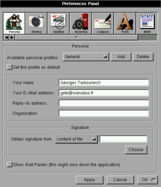Enable Set this profile as default
Image resolution: width=161 pixels, height=187 pixels.
click(10, 67)
